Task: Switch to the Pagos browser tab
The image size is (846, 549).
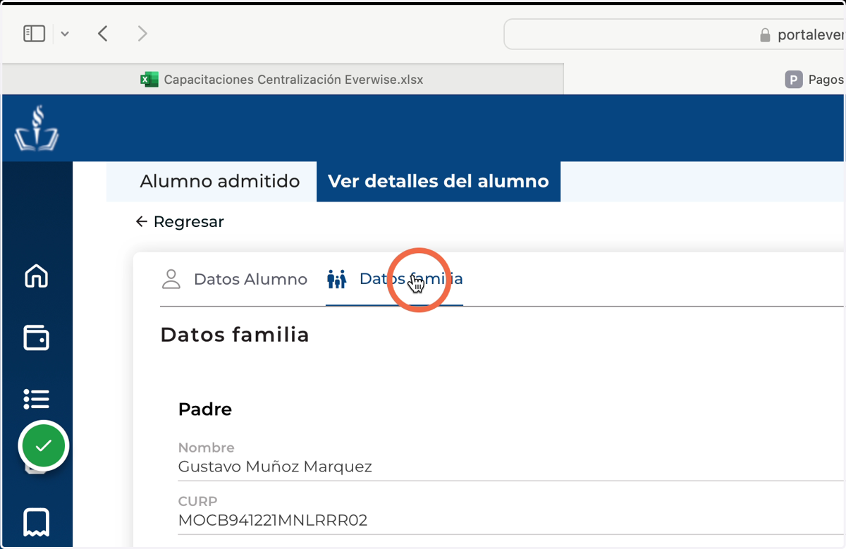Action: 705,79
